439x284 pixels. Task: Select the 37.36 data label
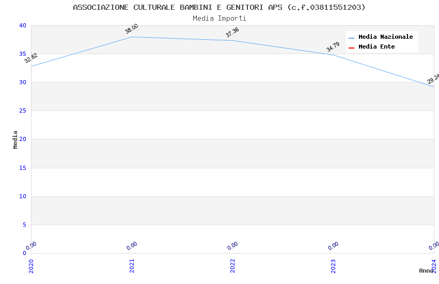(232, 32)
